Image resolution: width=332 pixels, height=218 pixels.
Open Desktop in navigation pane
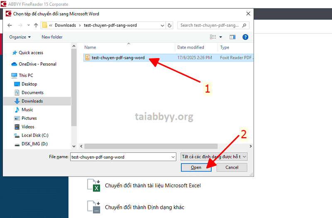[x=29, y=84]
